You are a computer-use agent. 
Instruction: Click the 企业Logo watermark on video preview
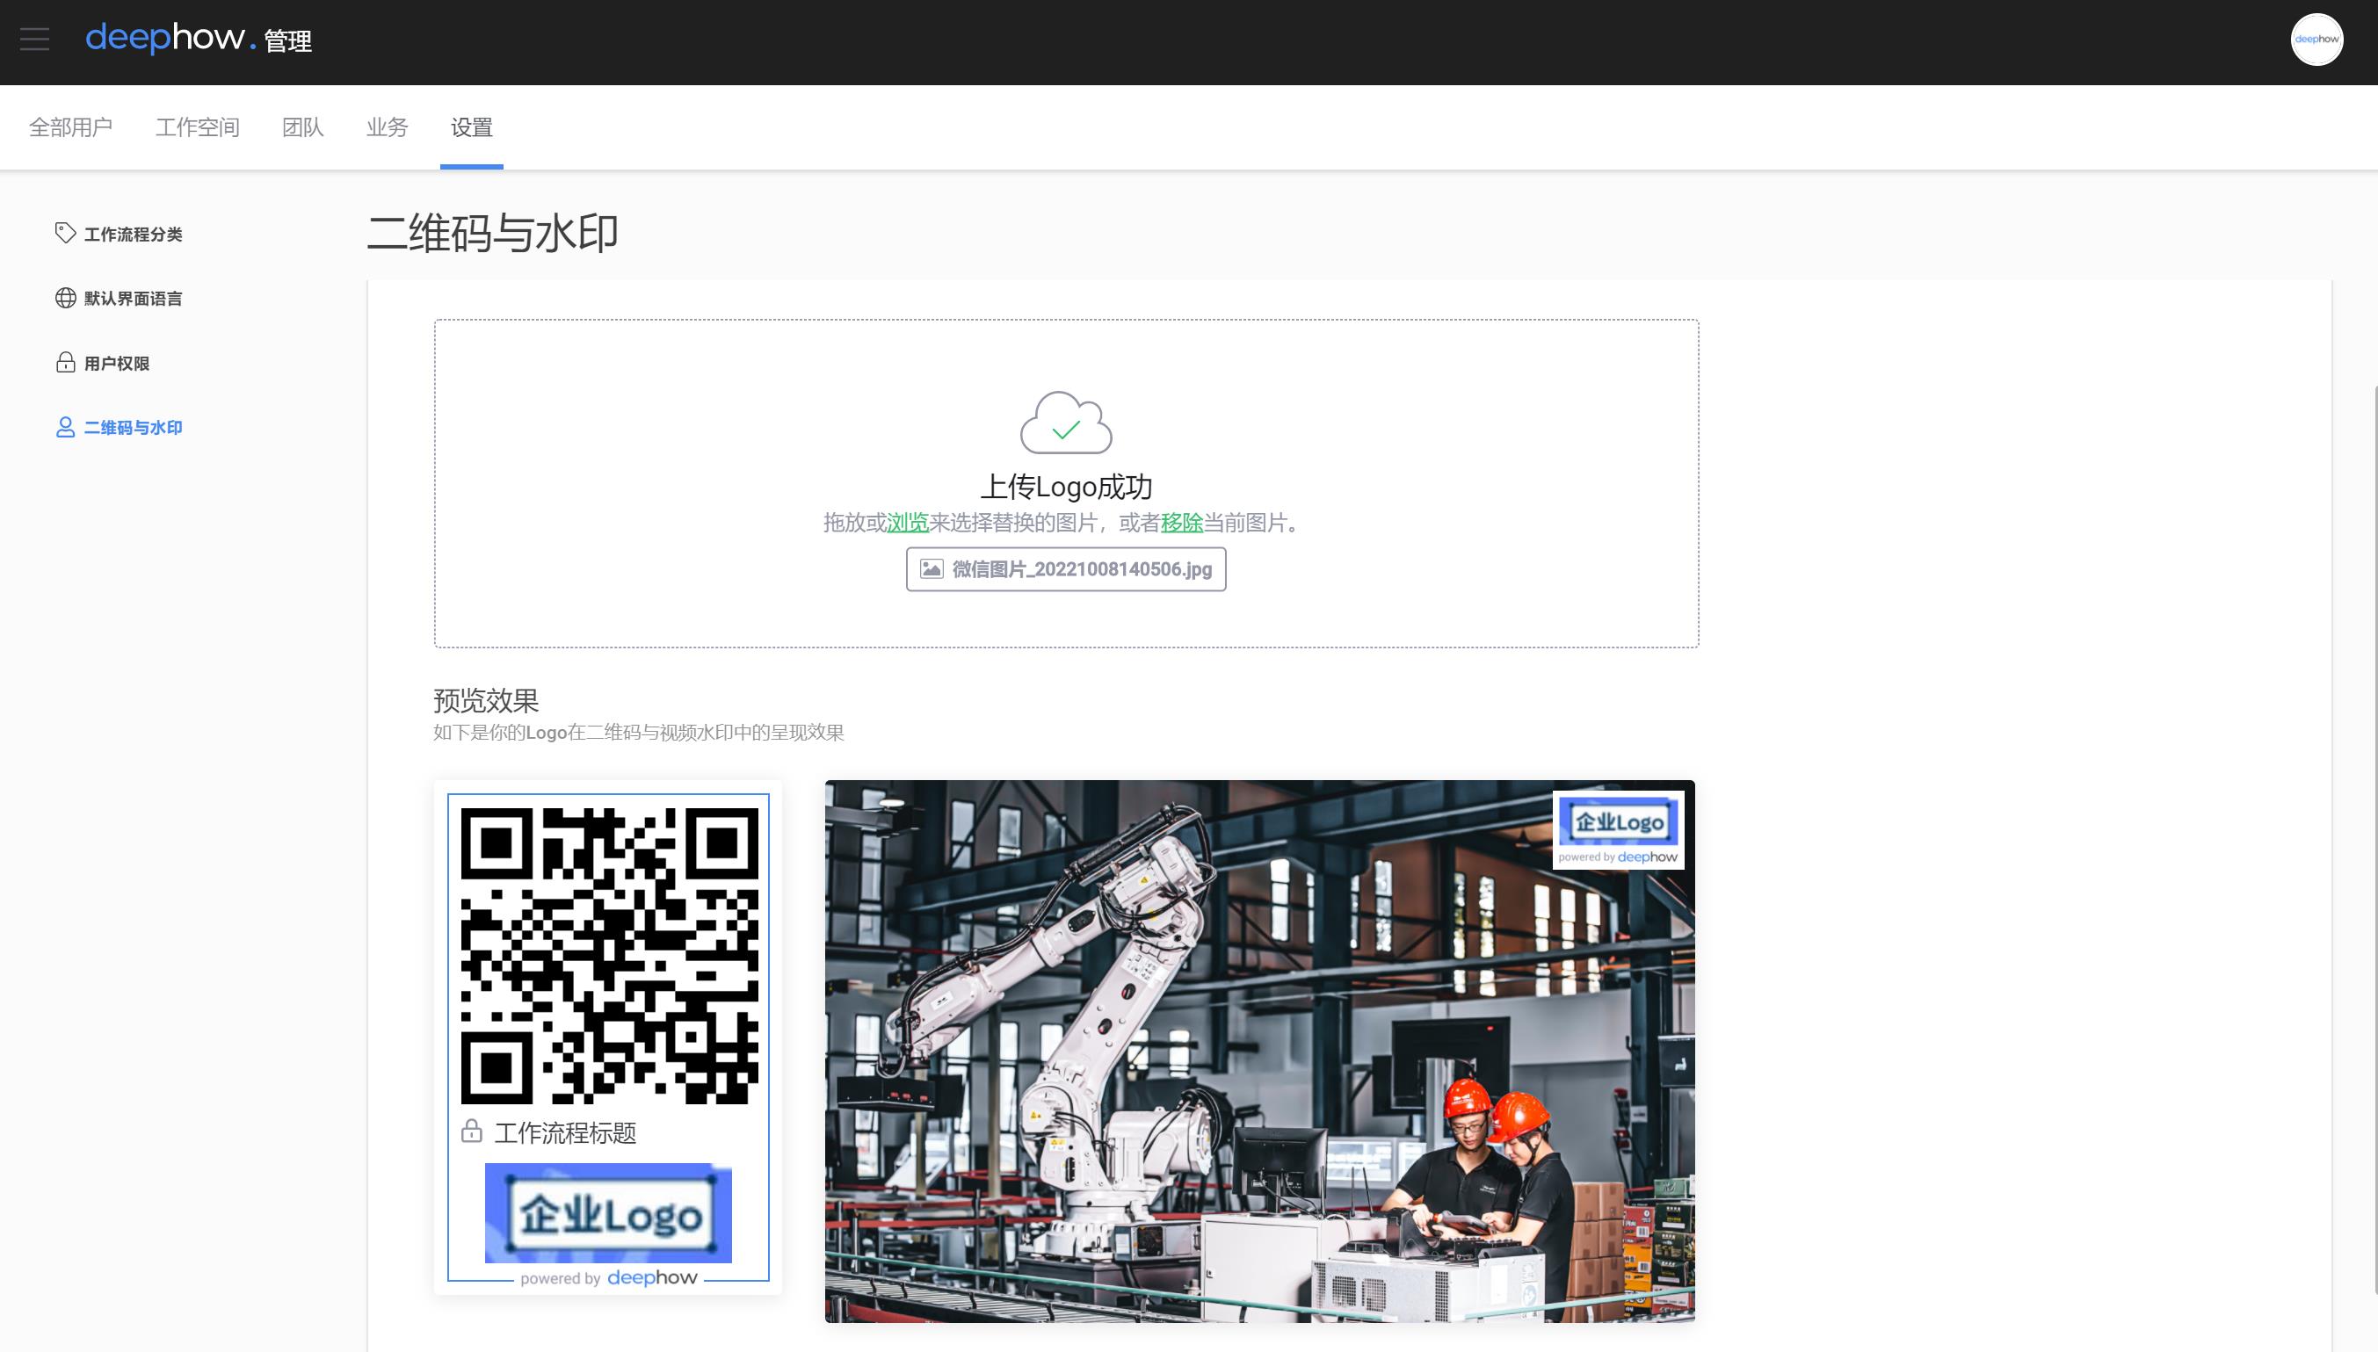(1618, 821)
